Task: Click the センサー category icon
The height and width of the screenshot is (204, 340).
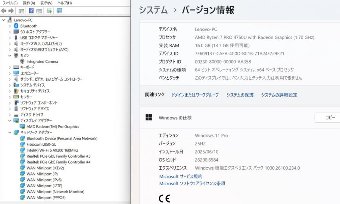Action: click(x=16, y=97)
